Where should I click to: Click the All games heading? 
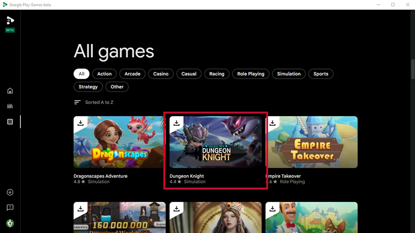(x=114, y=51)
